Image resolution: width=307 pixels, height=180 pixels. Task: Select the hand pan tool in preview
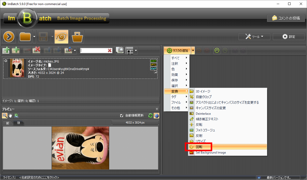[x=11, y=115]
